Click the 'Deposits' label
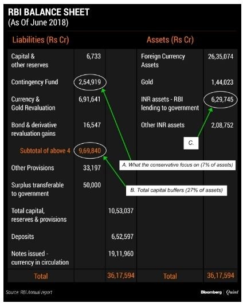The width and height of the screenshot is (243, 303). coord(22,237)
